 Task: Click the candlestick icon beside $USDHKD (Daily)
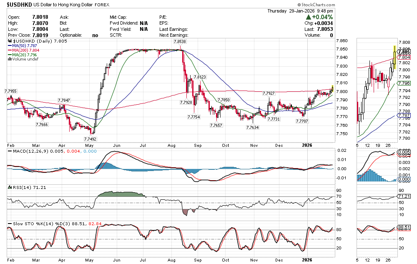coord(10,42)
